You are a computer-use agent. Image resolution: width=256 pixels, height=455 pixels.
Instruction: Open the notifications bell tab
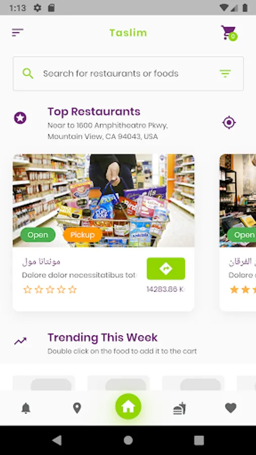tap(26, 408)
